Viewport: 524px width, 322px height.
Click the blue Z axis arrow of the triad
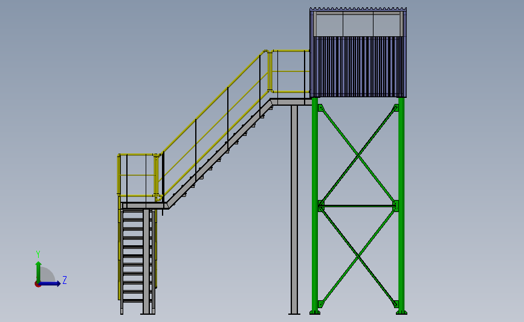[50, 284]
